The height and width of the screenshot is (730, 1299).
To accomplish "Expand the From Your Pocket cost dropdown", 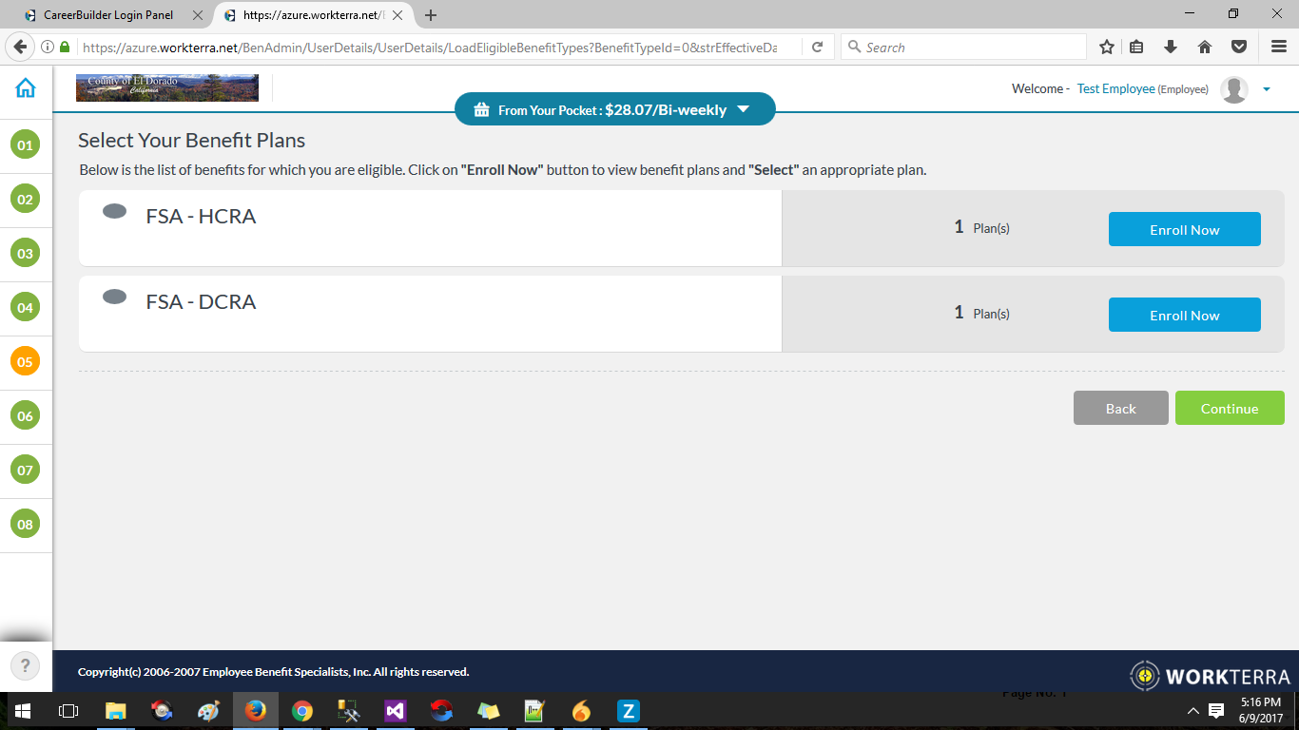I will [x=743, y=109].
